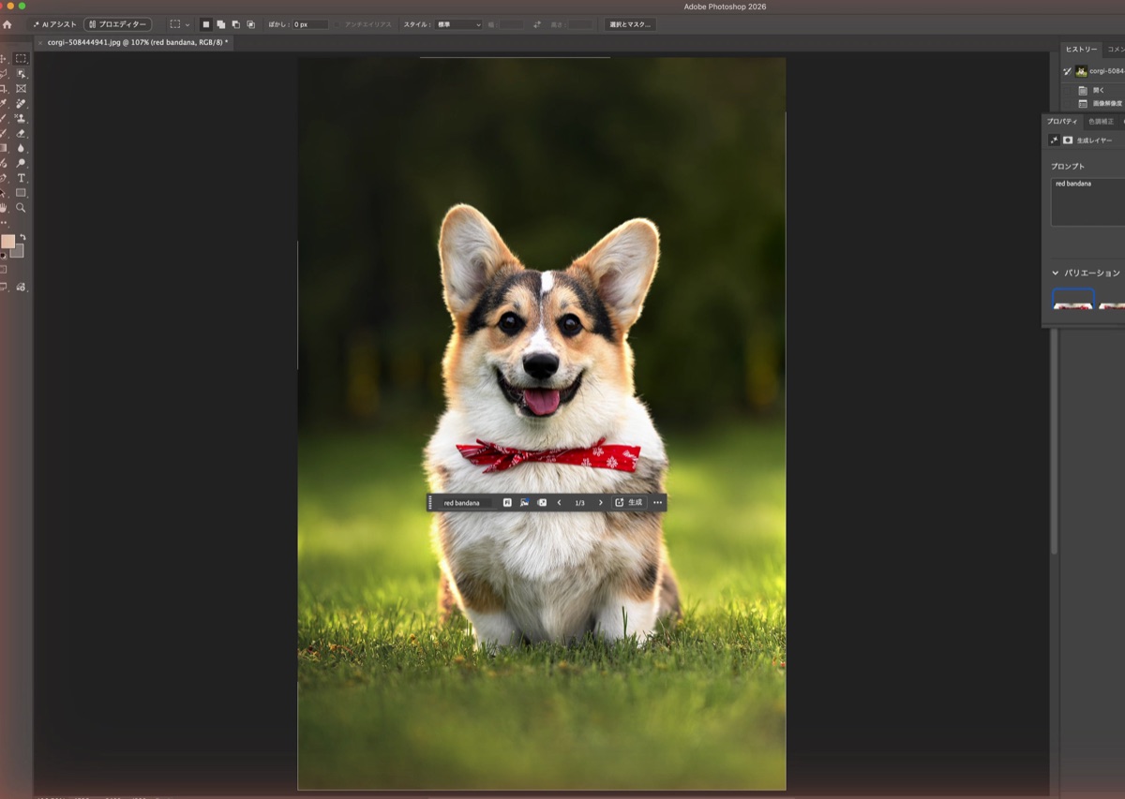Toggle history brush source beside corgi snapshot
The height and width of the screenshot is (799, 1125).
(x=1067, y=71)
